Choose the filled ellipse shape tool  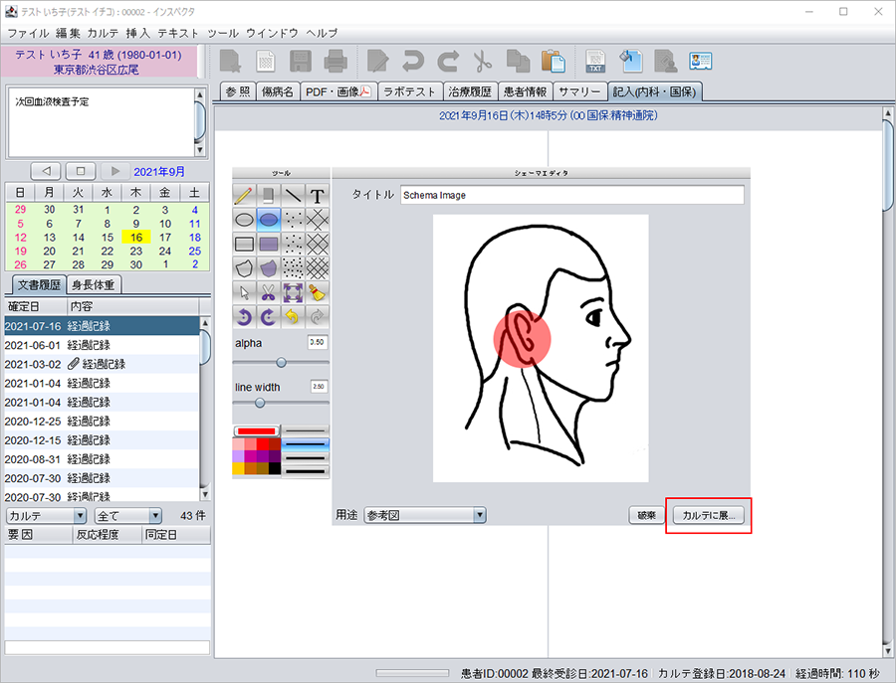pyautogui.click(x=269, y=220)
